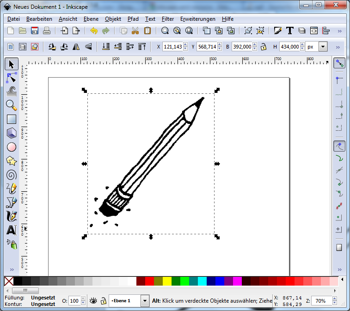Open a file with folder icon

tap(23, 30)
